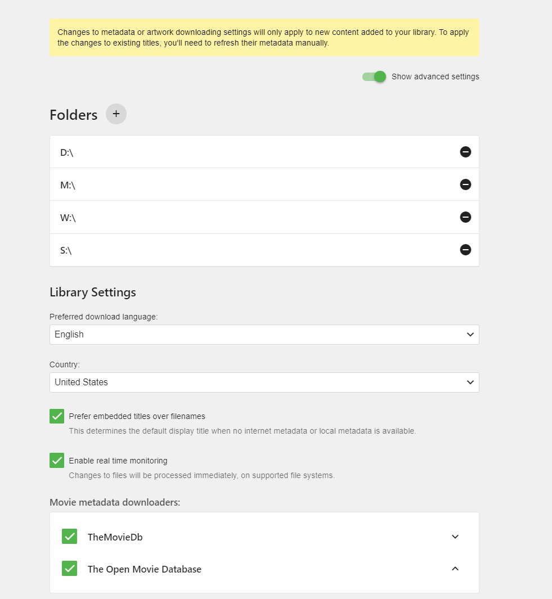Select the D:\ folder entry
This screenshot has width=552, height=599.
coord(67,152)
